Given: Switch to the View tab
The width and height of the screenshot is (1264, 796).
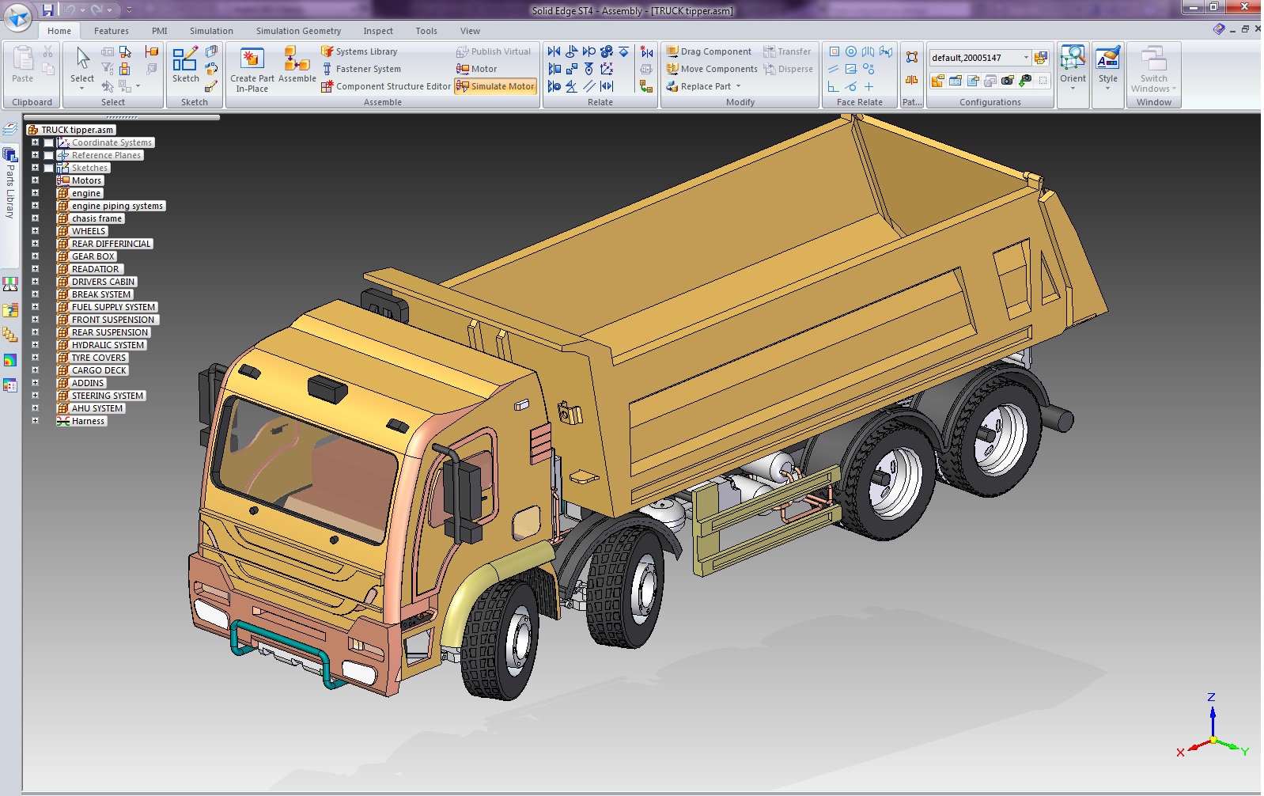Looking at the screenshot, I should coord(471,31).
